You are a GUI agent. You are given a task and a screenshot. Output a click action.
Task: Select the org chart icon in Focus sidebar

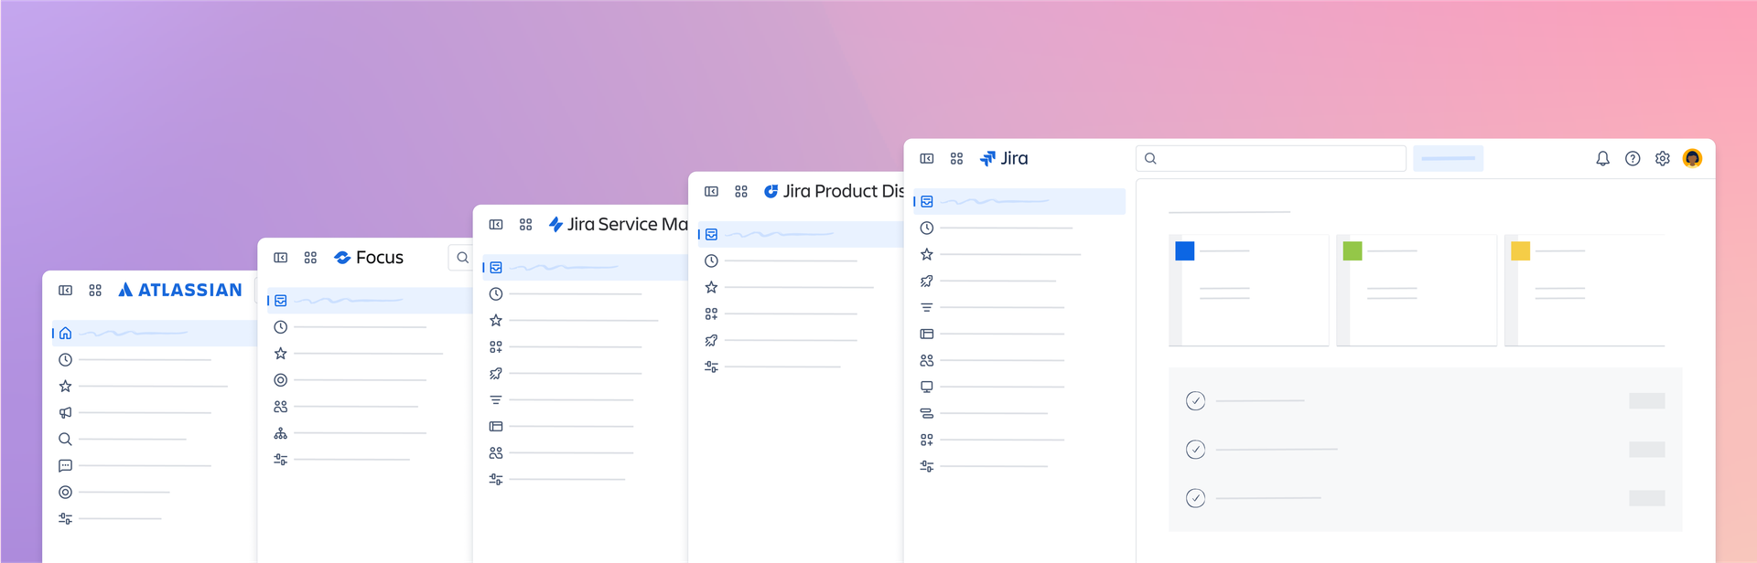(x=281, y=433)
